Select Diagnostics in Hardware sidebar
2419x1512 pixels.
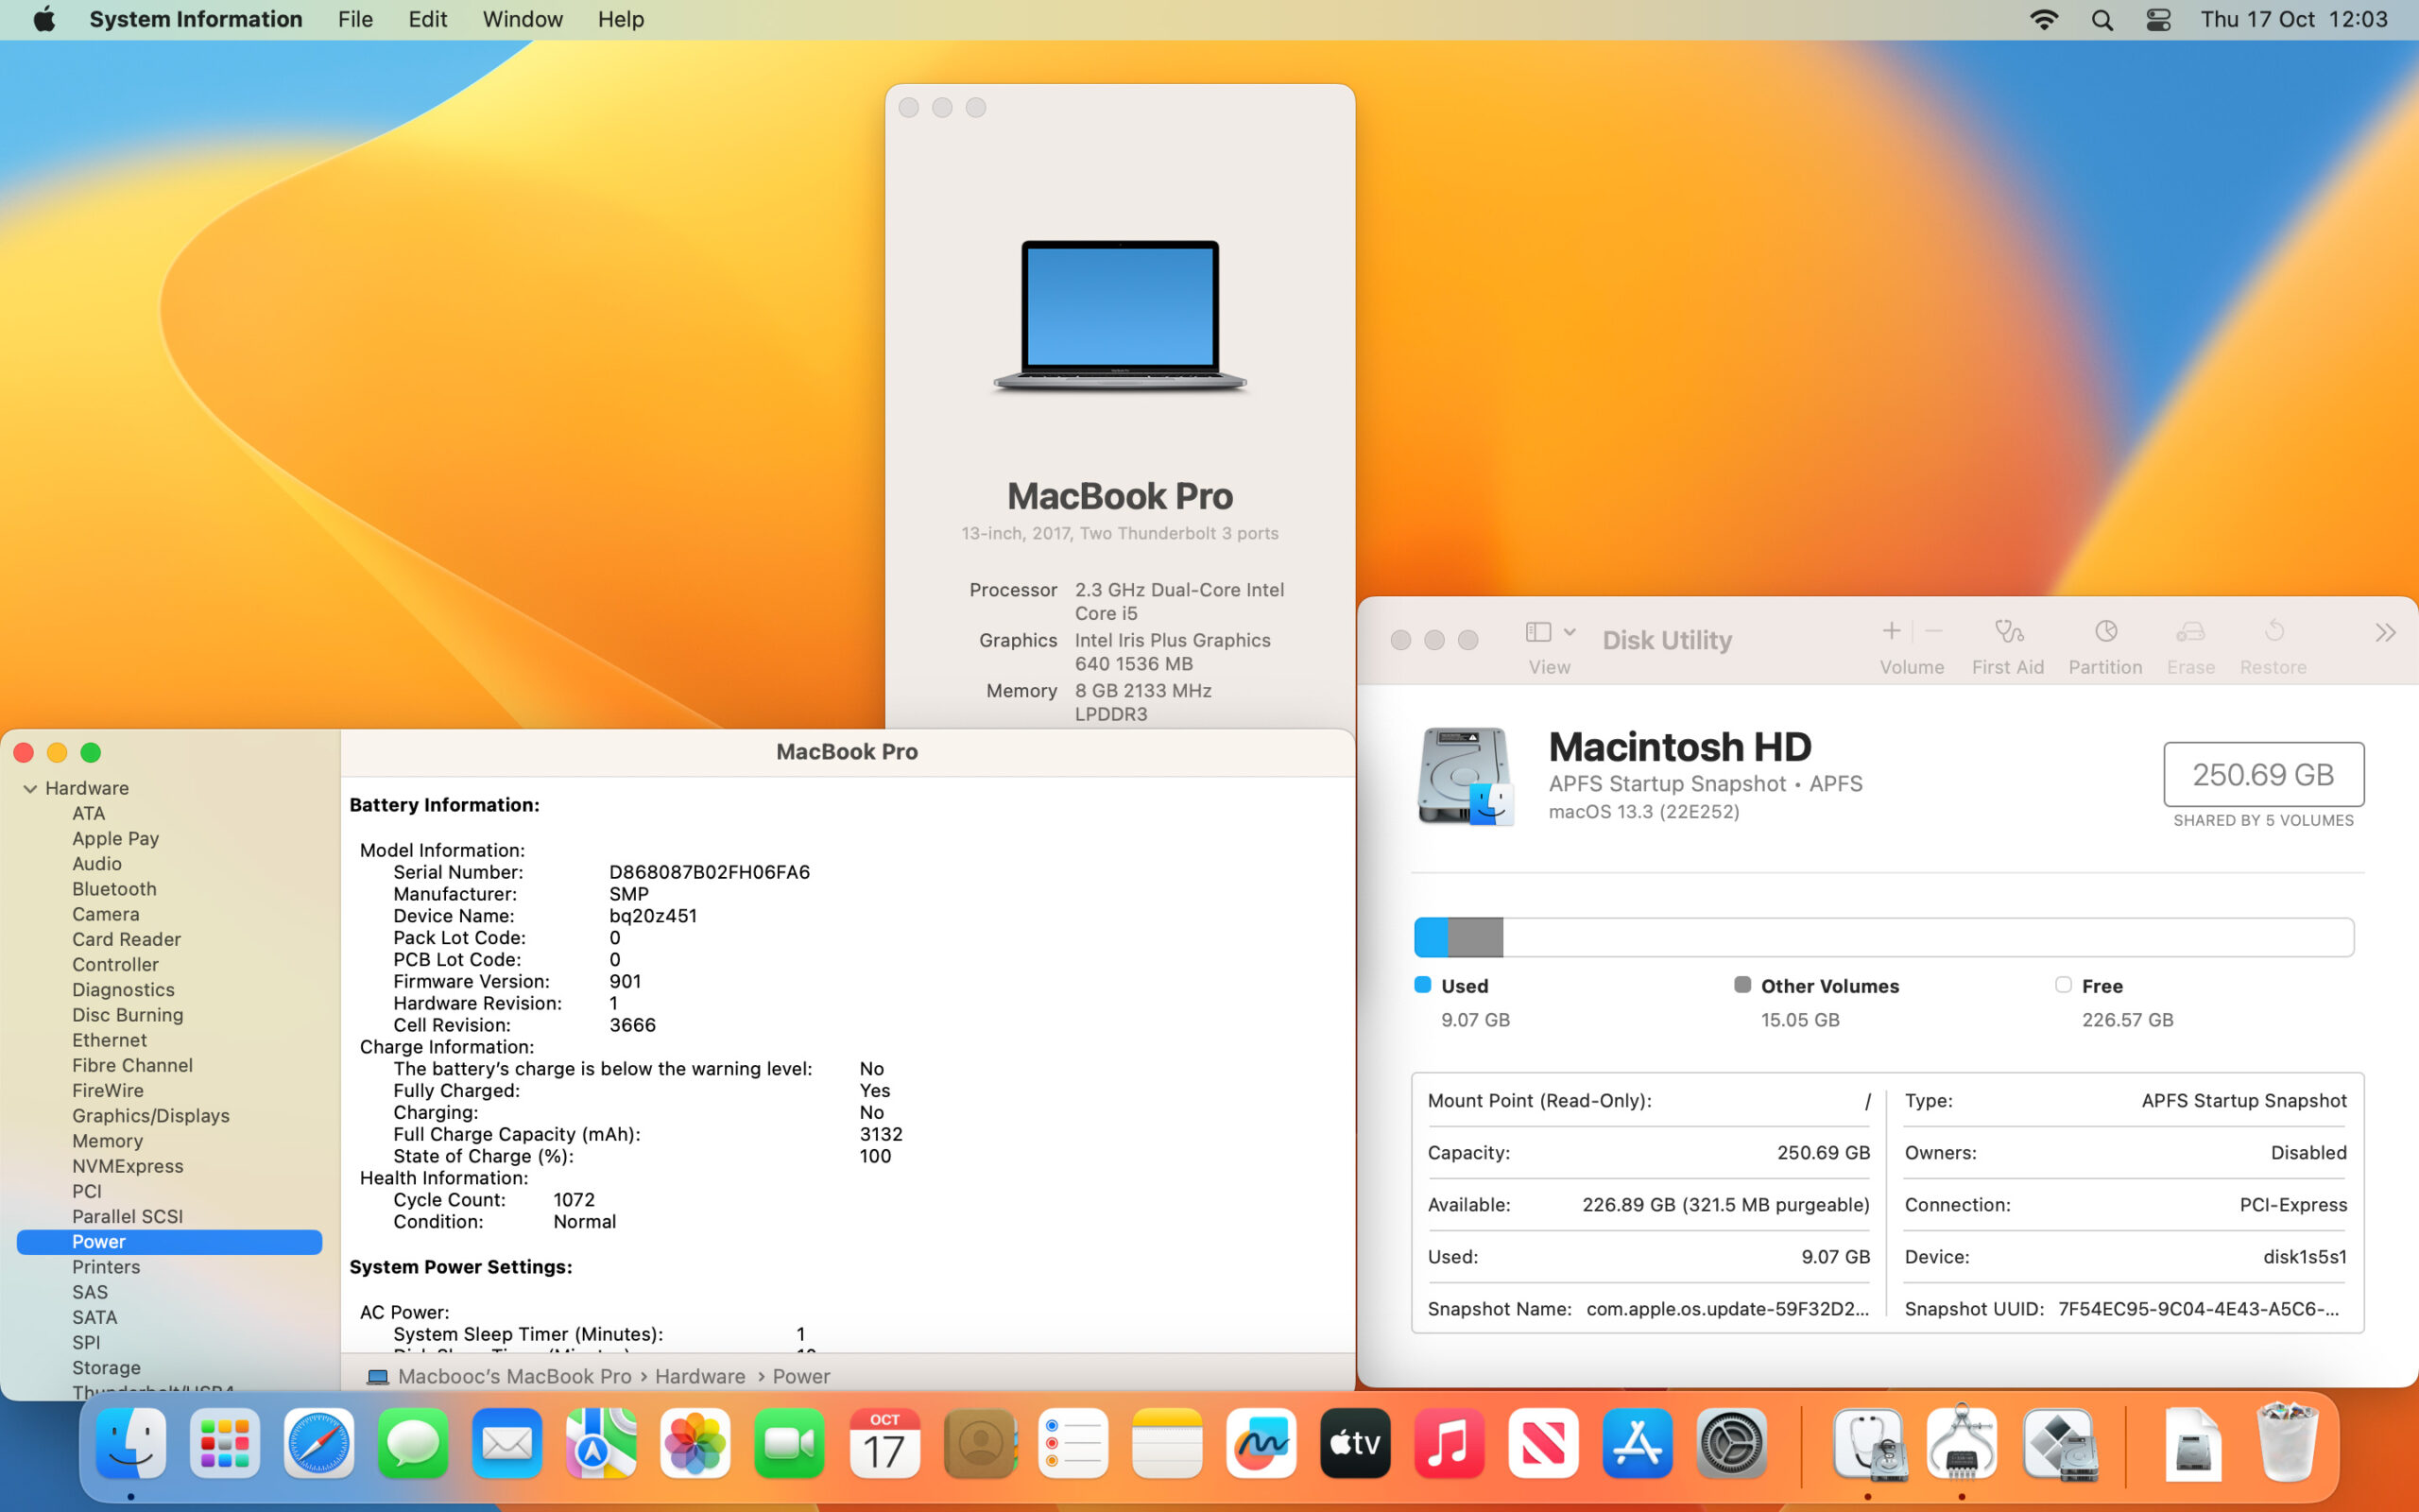pos(123,990)
